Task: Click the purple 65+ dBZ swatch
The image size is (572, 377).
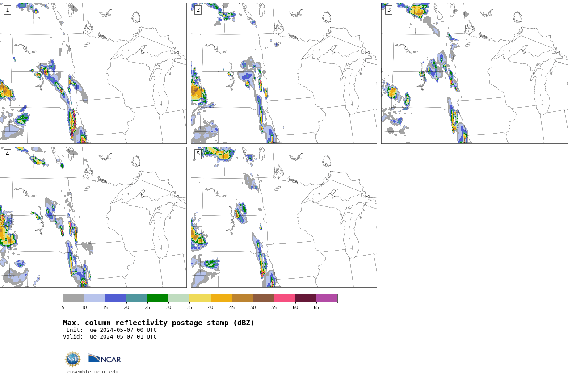Action: (x=327, y=298)
